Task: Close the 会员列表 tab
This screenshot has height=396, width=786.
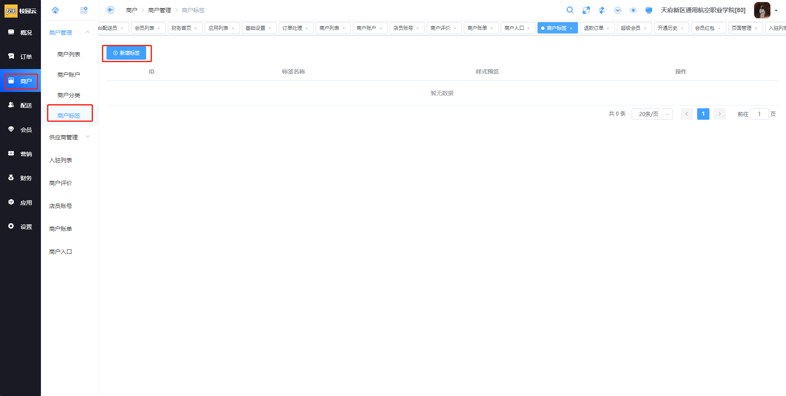Action: coord(159,28)
